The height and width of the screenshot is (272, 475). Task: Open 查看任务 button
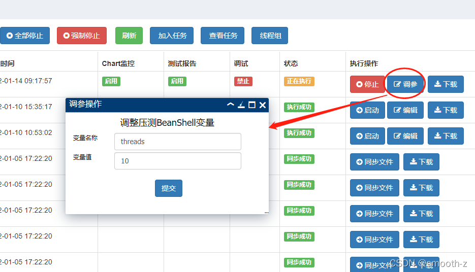coord(223,36)
